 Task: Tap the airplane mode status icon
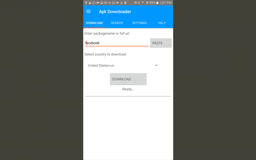click(147, 3)
